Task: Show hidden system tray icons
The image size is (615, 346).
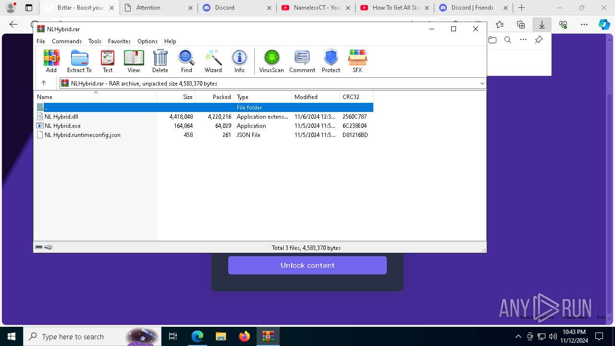Action: point(518,336)
